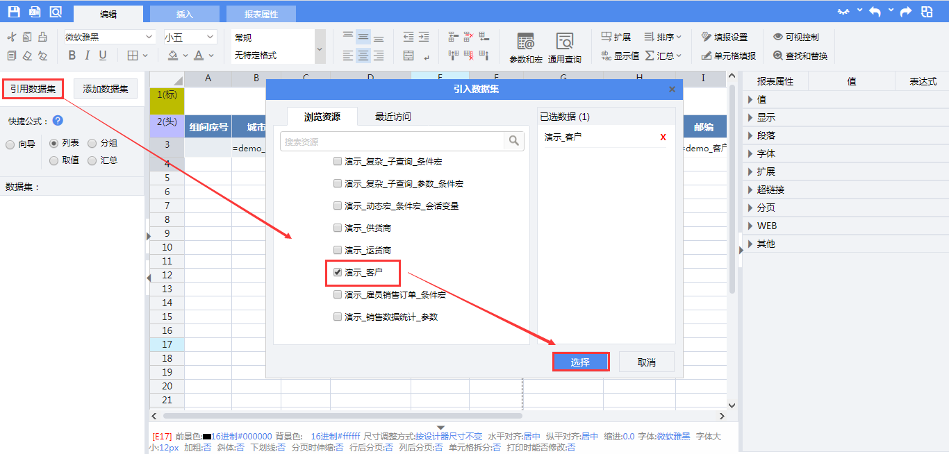Viewport: 949px width, 454px height.
Task: Open the 排序 dropdown menu
Action: click(x=663, y=37)
